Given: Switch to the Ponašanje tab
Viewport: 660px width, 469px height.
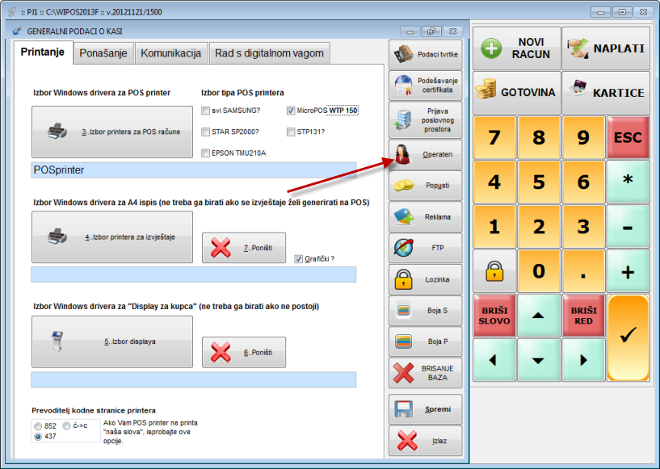Looking at the screenshot, I should (103, 53).
